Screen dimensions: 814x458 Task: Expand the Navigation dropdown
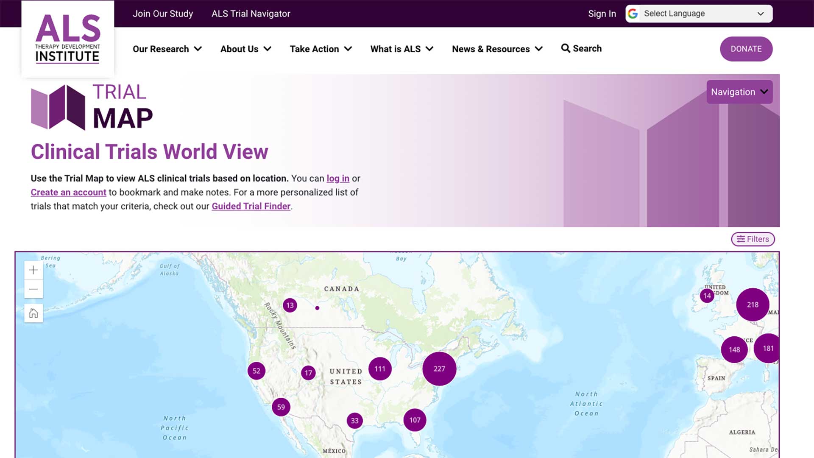739,92
